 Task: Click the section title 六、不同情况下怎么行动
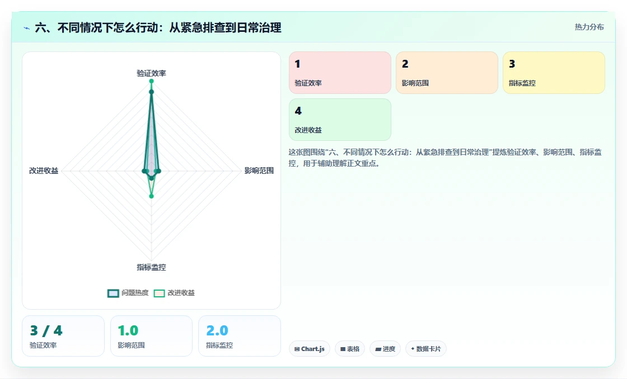point(158,27)
